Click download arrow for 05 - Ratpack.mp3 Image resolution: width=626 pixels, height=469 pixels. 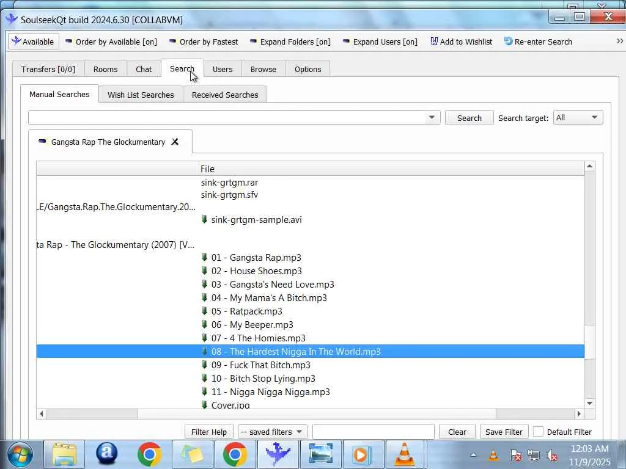204,311
